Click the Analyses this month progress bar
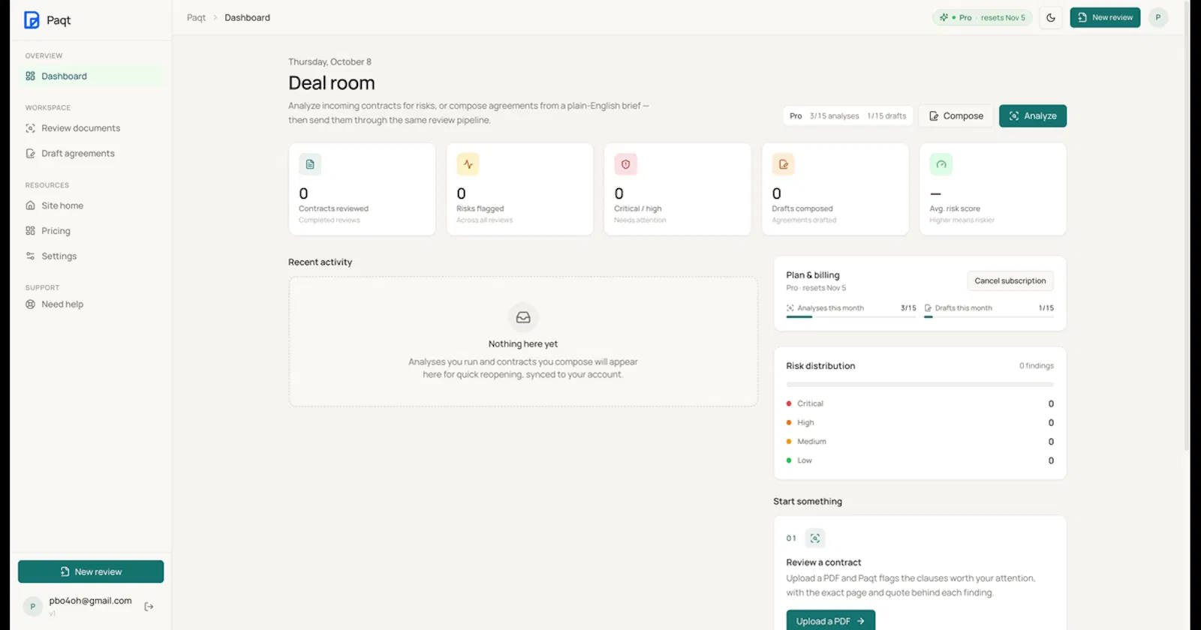The height and width of the screenshot is (630, 1201). click(851, 316)
